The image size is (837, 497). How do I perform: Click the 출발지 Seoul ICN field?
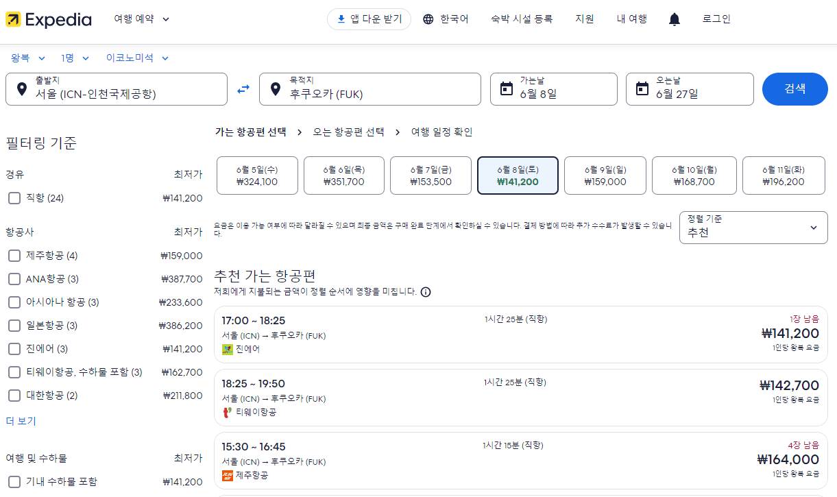point(117,89)
